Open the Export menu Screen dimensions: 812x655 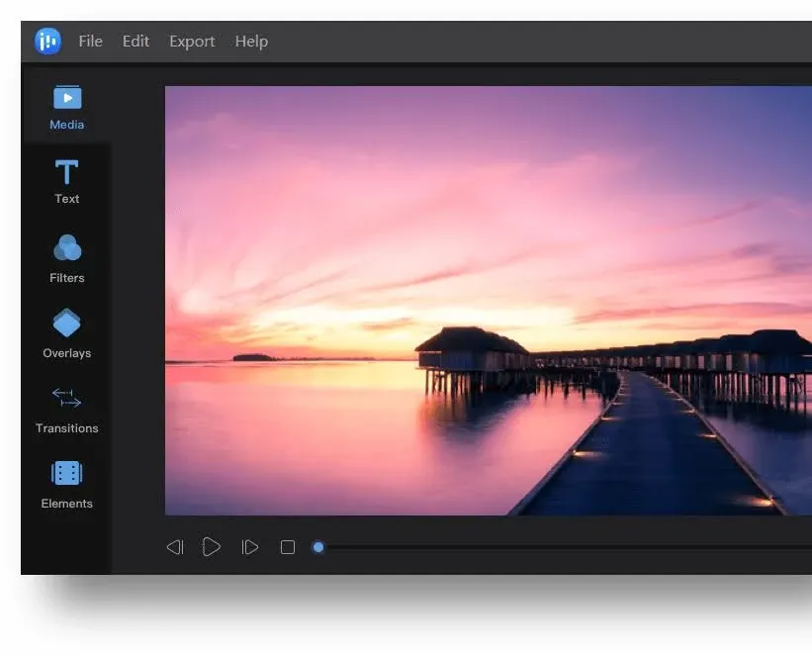click(x=192, y=41)
